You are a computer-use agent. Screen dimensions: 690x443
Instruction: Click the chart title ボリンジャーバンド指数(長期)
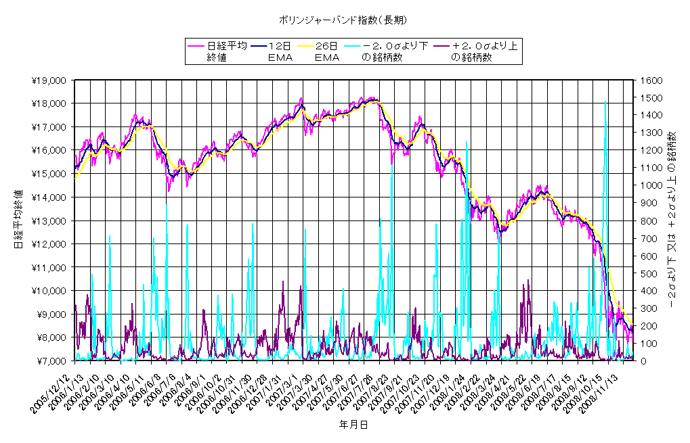pos(343,20)
